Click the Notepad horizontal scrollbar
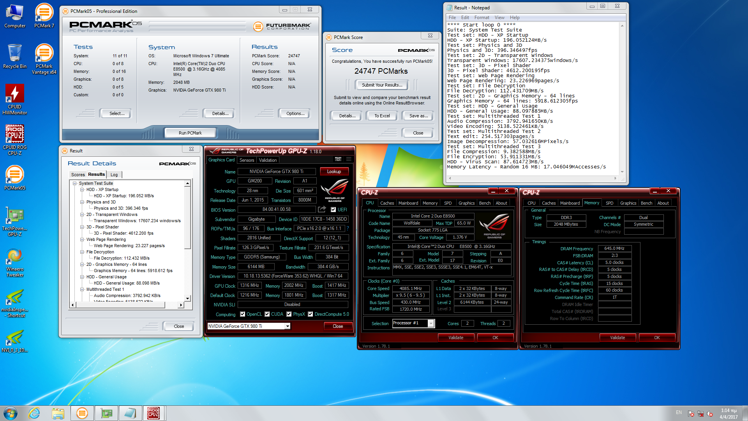Viewport: 748px width, 421px height. tap(533, 178)
